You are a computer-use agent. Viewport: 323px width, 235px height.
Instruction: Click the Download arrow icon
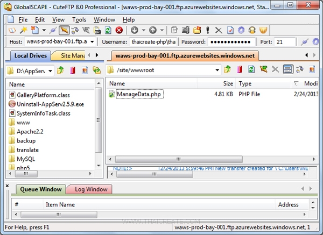tap(135, 31)
